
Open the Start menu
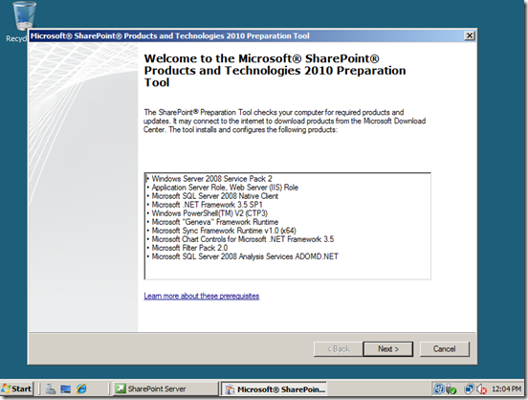17,389
